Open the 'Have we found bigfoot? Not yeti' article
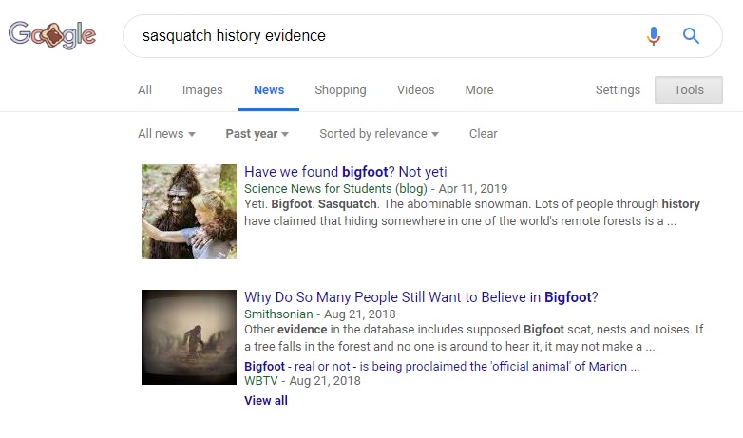This screenshot has height=438, width=743. 346,172
